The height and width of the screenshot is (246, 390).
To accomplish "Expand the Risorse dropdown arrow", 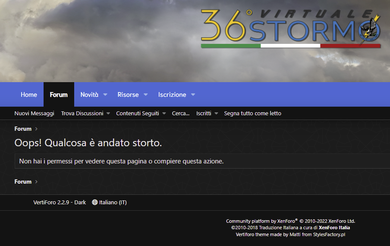I will (x=146, y=95).
